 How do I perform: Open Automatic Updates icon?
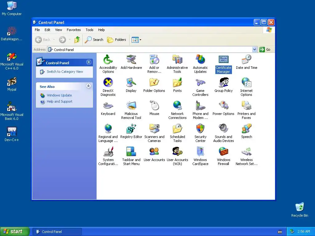(x=200, y=64)
